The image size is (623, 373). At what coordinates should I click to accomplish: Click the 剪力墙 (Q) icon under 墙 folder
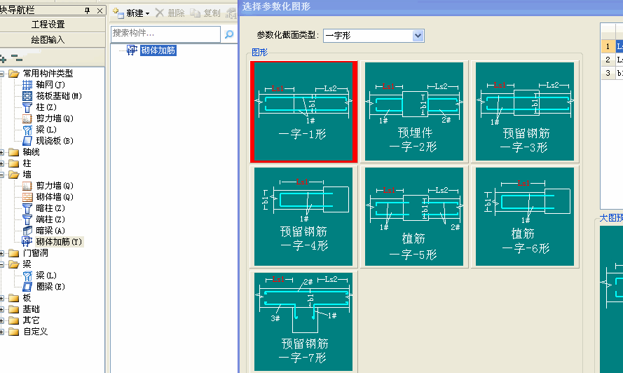27,186
